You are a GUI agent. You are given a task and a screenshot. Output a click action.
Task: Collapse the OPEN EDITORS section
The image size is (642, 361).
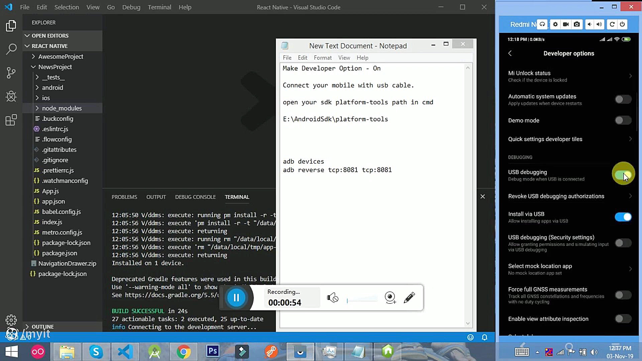pos(50,35)
